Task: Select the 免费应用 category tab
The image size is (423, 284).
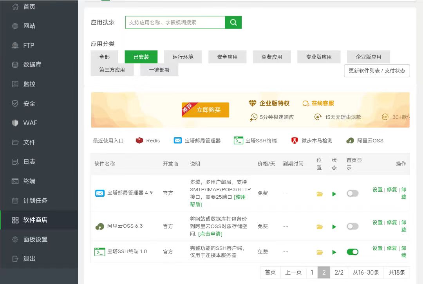Action: pyautogui.click(x=272, y=57)
